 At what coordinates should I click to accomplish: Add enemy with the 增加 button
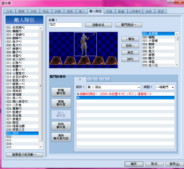(x=130, y=39)
